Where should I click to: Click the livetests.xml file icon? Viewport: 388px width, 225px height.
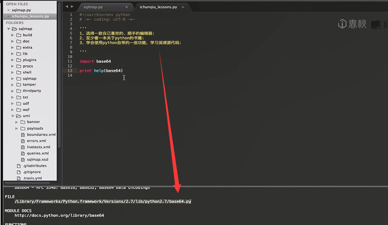pyautogui.click(x=23, y=147)
